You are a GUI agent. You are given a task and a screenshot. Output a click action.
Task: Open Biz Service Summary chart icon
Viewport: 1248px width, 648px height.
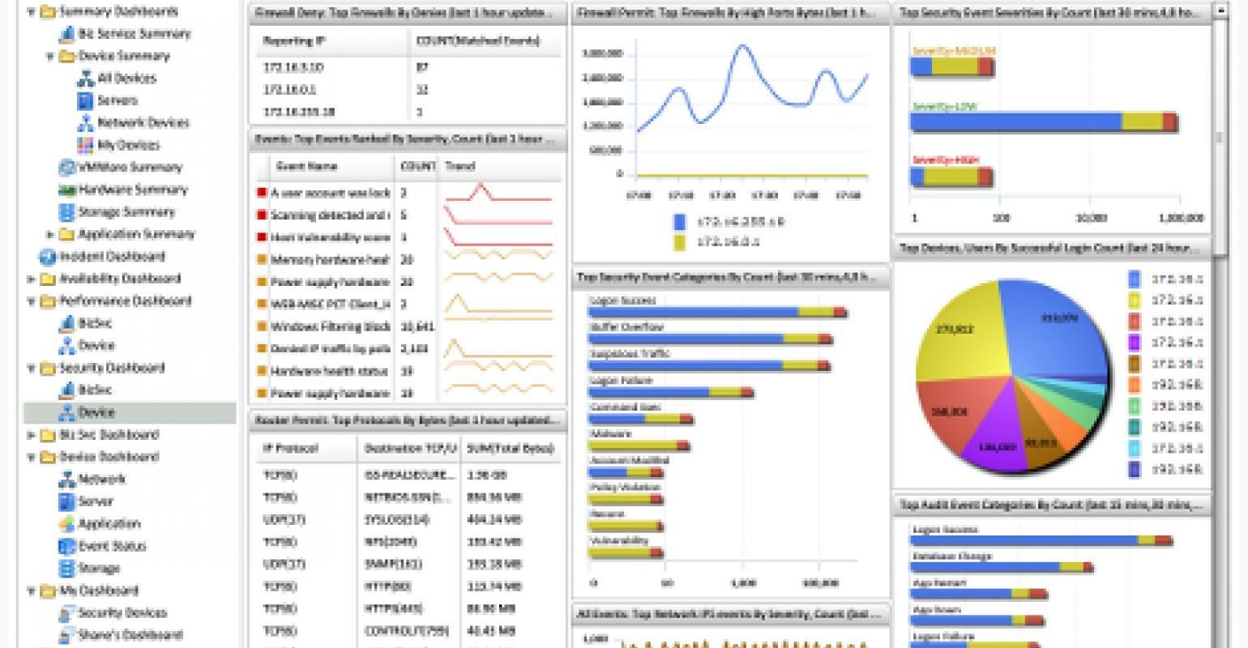tap(68, 34)
